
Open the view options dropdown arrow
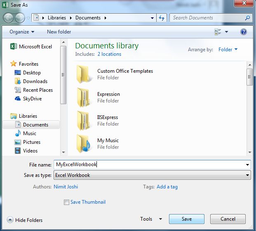(x=226, y=32)
